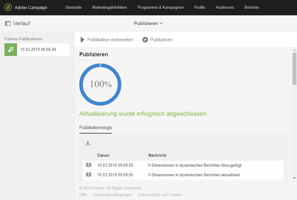Open the Profile menu item
The image size is (297, 200).
coord(200,8)
